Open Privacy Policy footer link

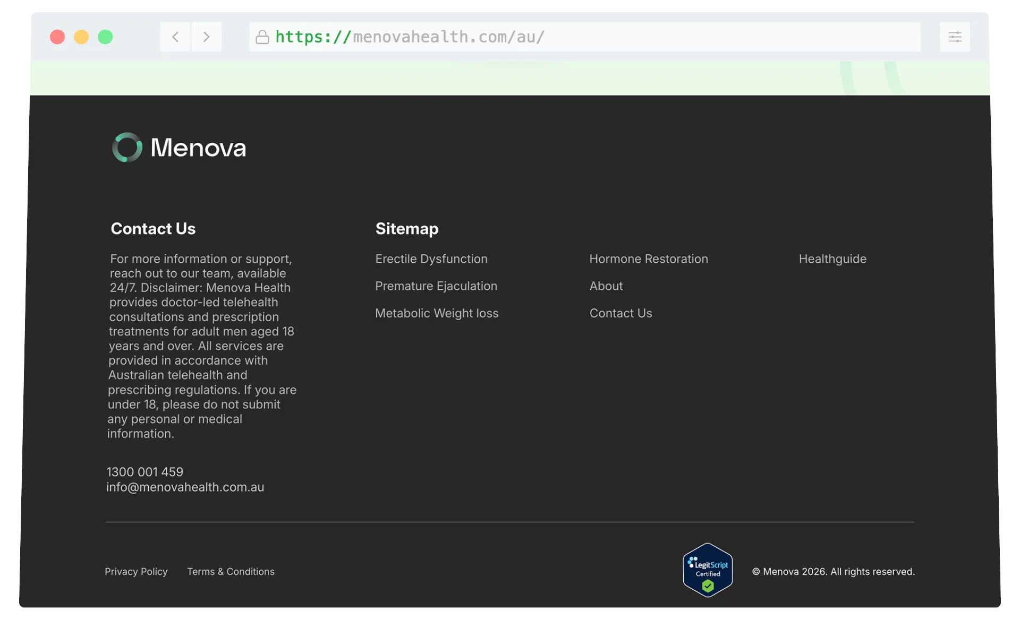click(136, 572)
